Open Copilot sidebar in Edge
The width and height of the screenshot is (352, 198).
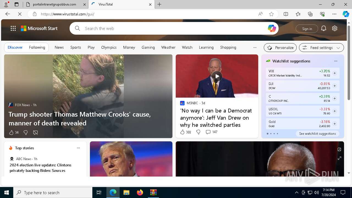(346, 14)
